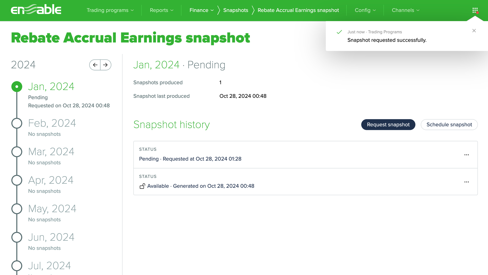
Task: Select the Feb, 2024 timeline circle
Action: pyautogui.click(x=17, y=123)
